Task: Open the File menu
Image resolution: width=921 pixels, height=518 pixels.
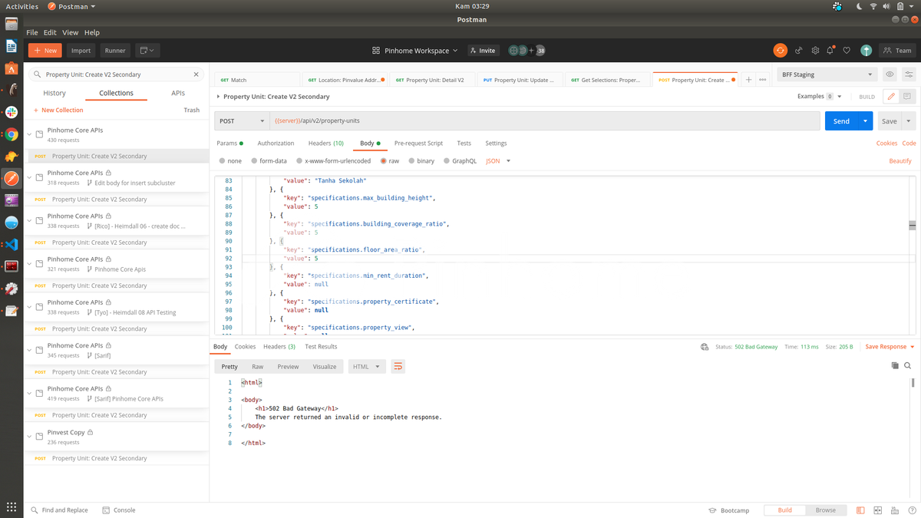Action: pyautogui.click(x=31, y=33)
